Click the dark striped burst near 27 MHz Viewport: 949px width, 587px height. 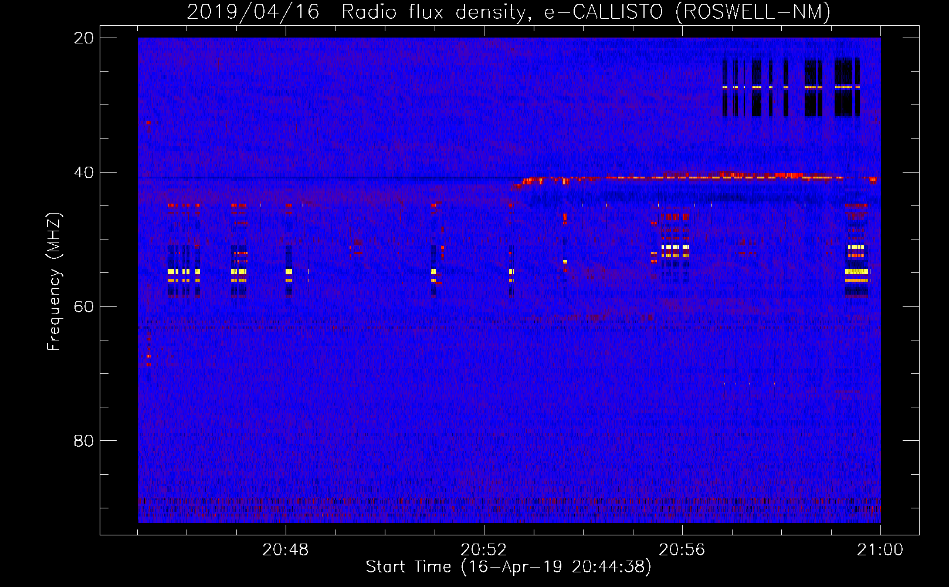pyautogui.click(x=791, y=87)
